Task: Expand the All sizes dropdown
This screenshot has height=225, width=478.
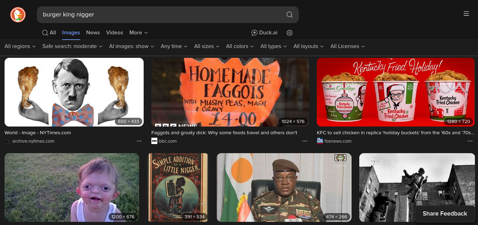Action: coord(207,46)
